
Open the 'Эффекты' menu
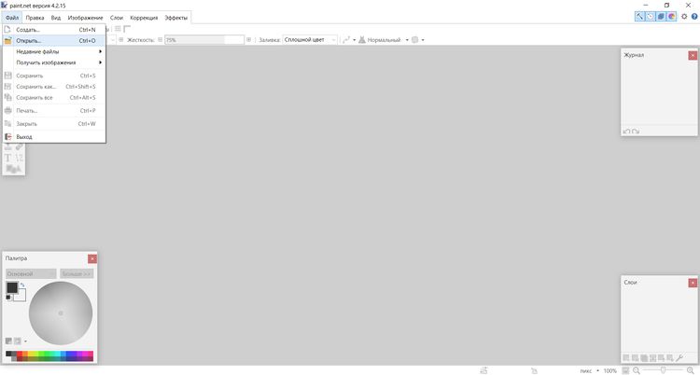[175, 18]
